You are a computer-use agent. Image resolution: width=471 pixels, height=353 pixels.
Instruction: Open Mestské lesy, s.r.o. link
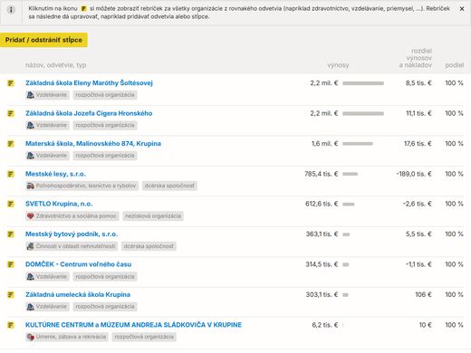click(55, 174)
